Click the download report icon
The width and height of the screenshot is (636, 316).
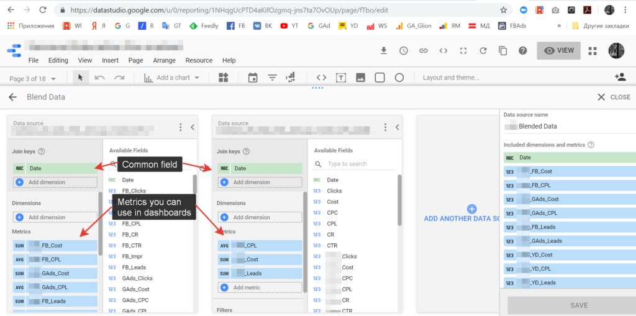[384, 51]
